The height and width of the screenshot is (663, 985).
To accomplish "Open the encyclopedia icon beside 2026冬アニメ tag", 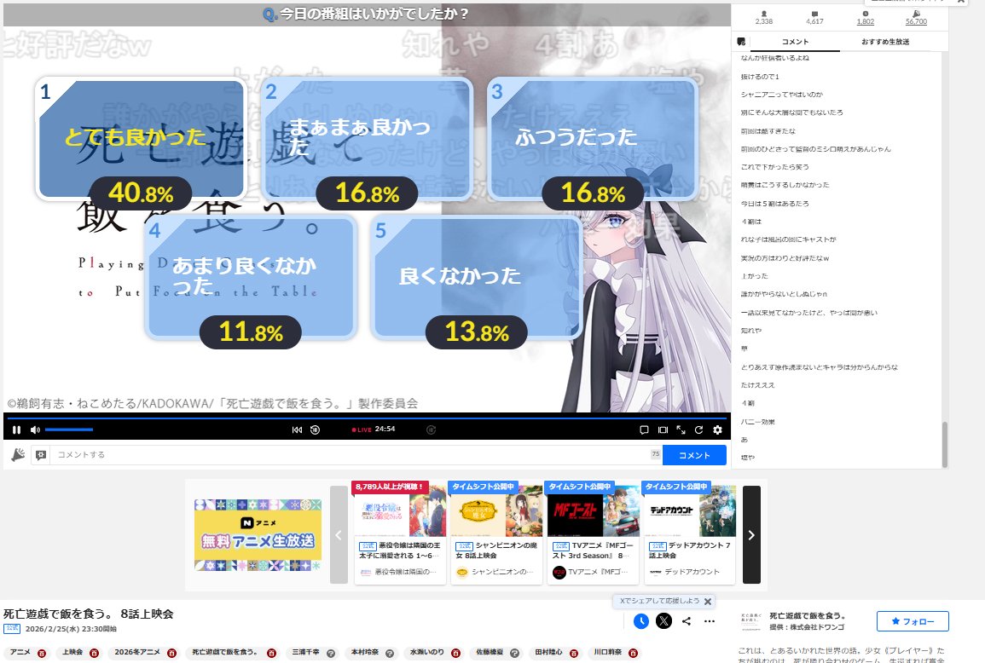I will tap(171, 653).
